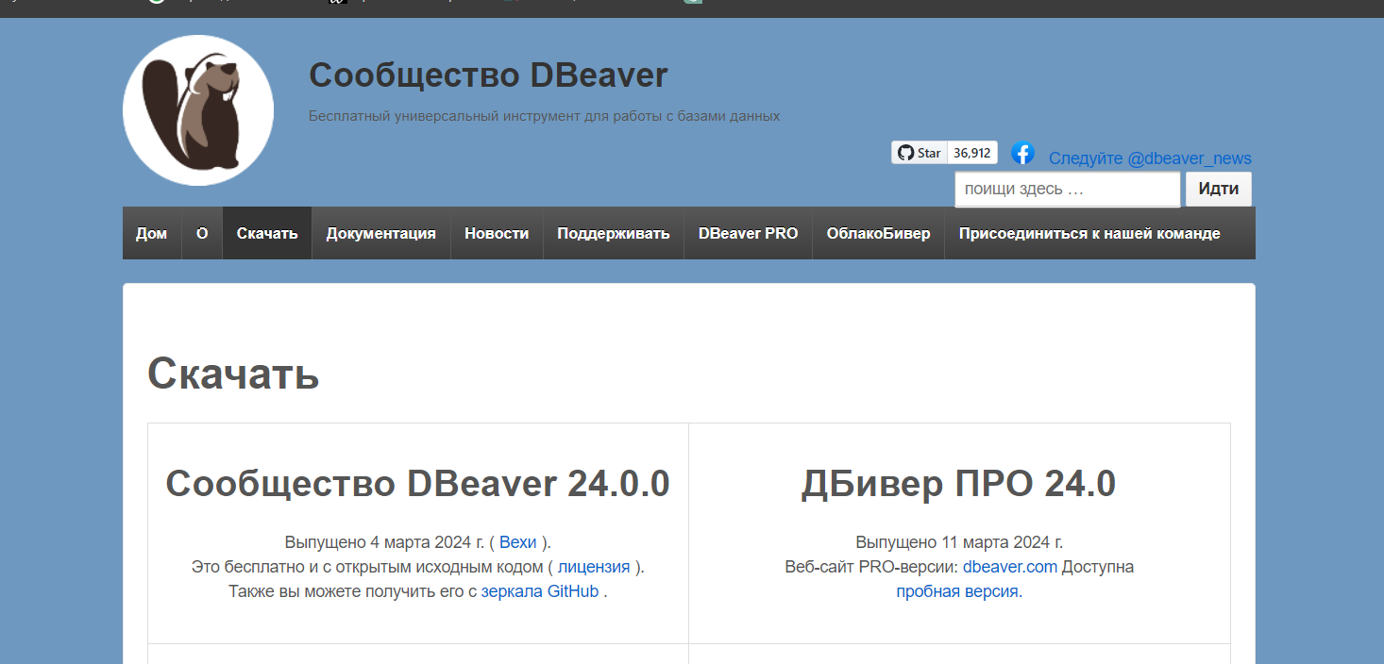Image resolution: width=1384 pixels, height=664 pixels.
Task: Click the GitHub Star button
Action: pyautogui.click(x=920, y=153)
